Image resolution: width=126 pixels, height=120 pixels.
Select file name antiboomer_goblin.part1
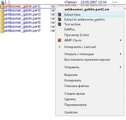coord(22,6)
